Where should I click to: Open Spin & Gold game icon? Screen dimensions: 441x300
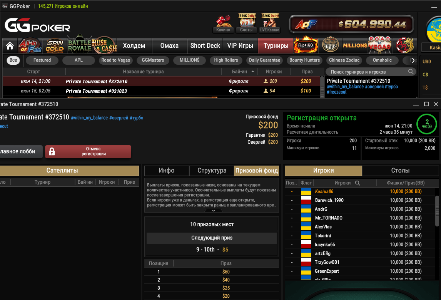coord(55,46)
